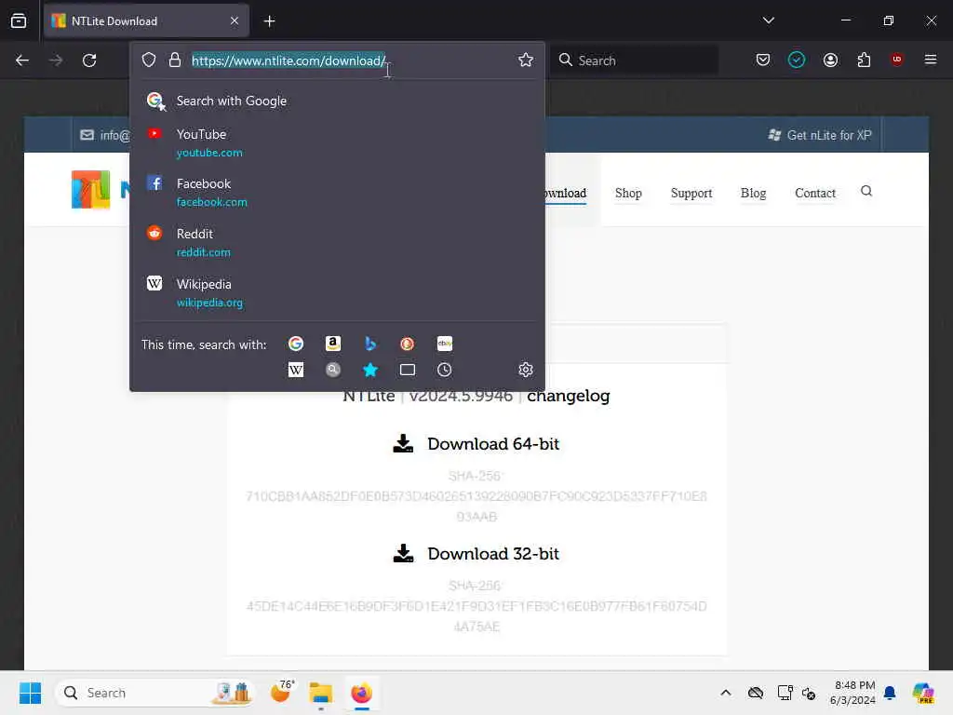953x715 pixels.
Task: Open search settings gear in dropdown
Action: point(526,370)
